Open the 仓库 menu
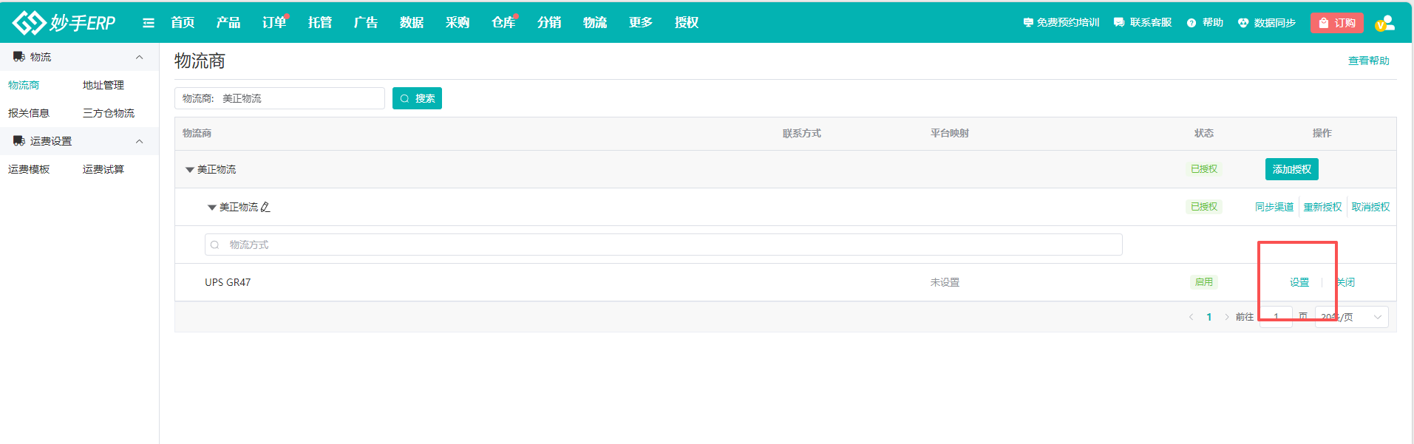This screenshot has height=444, width=1414. [503, 23]
